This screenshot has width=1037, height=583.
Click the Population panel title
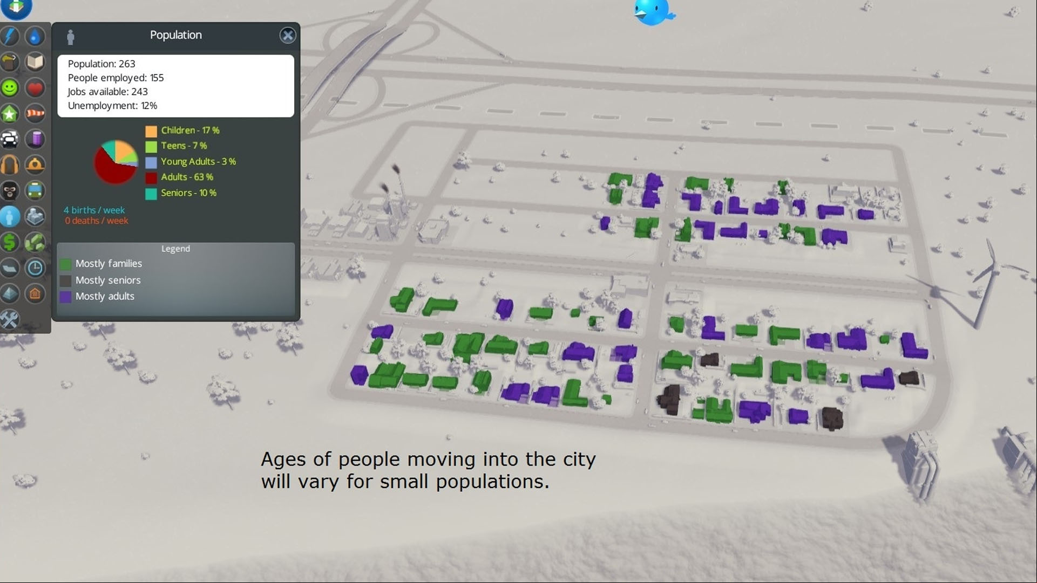(175, 35)
